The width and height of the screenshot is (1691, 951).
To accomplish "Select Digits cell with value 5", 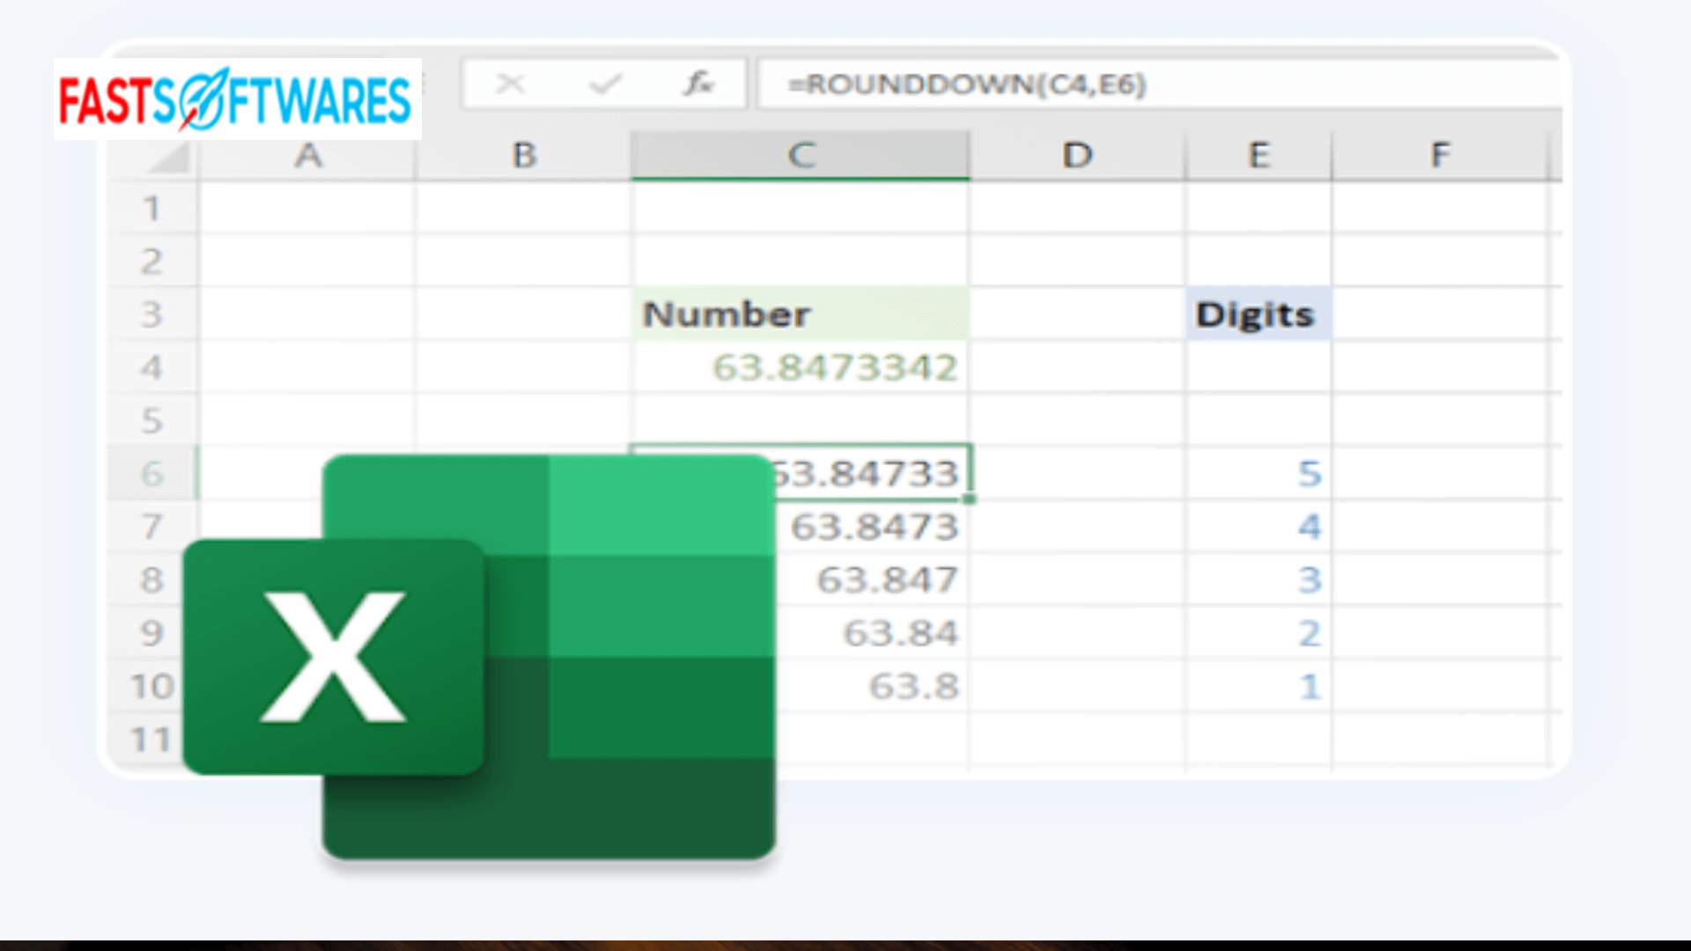I will click(x=1259, y=474).
